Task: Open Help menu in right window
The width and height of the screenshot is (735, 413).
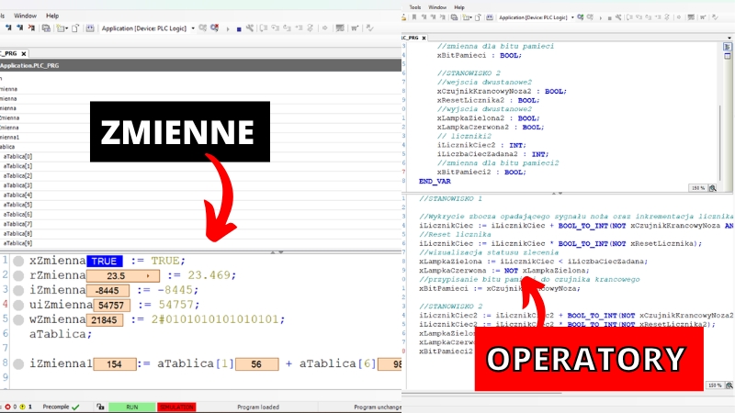Action: [459, 7]
